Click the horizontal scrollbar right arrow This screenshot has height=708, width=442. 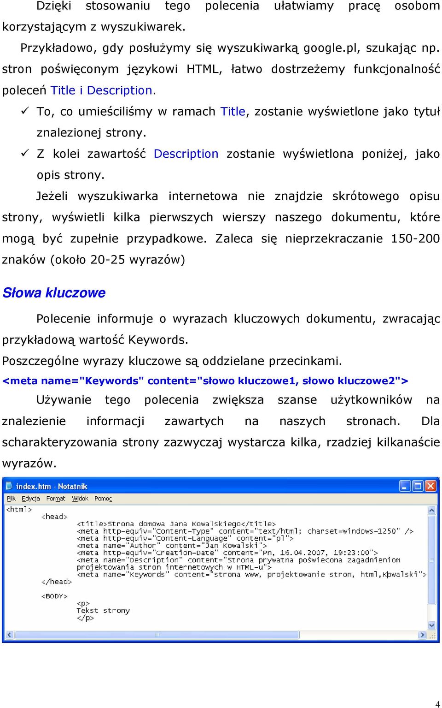422,635
